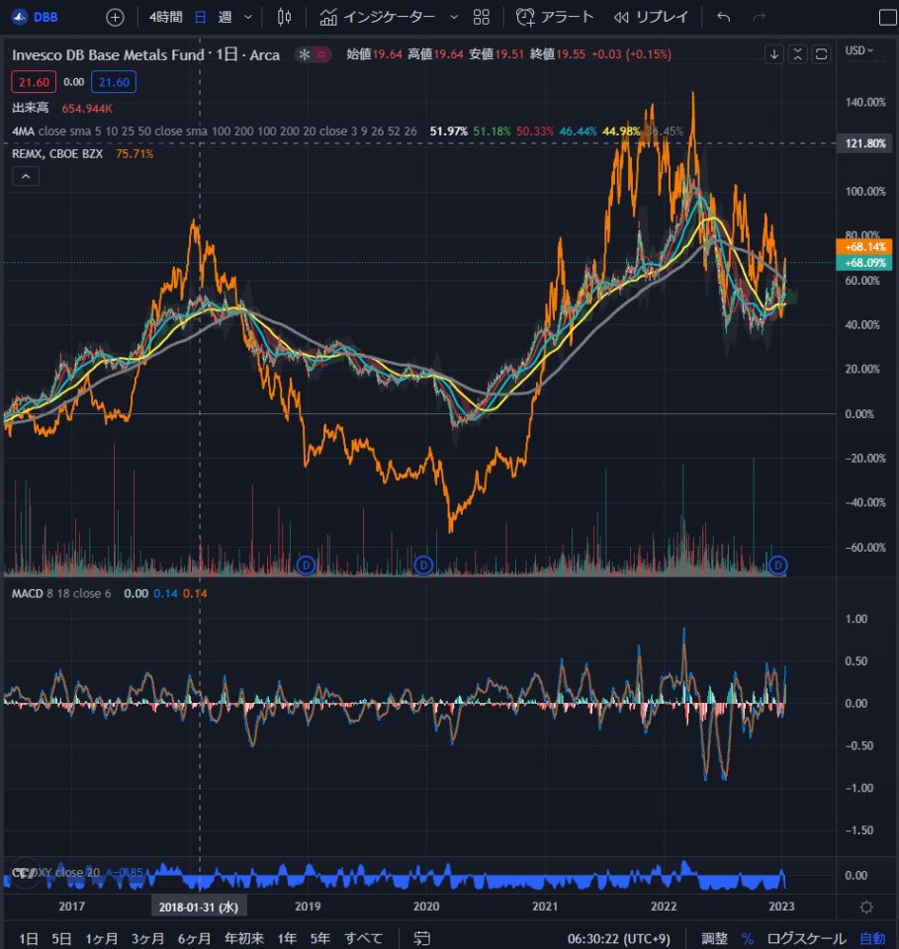Collapse the indicator legend chevron
Viewport: 899px width, 949px height.
26,177
